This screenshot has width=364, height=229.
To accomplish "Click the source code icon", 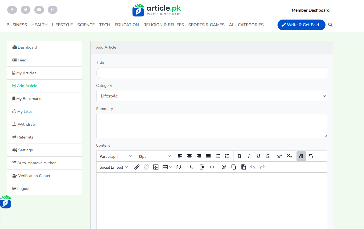I will pos(212,167).
